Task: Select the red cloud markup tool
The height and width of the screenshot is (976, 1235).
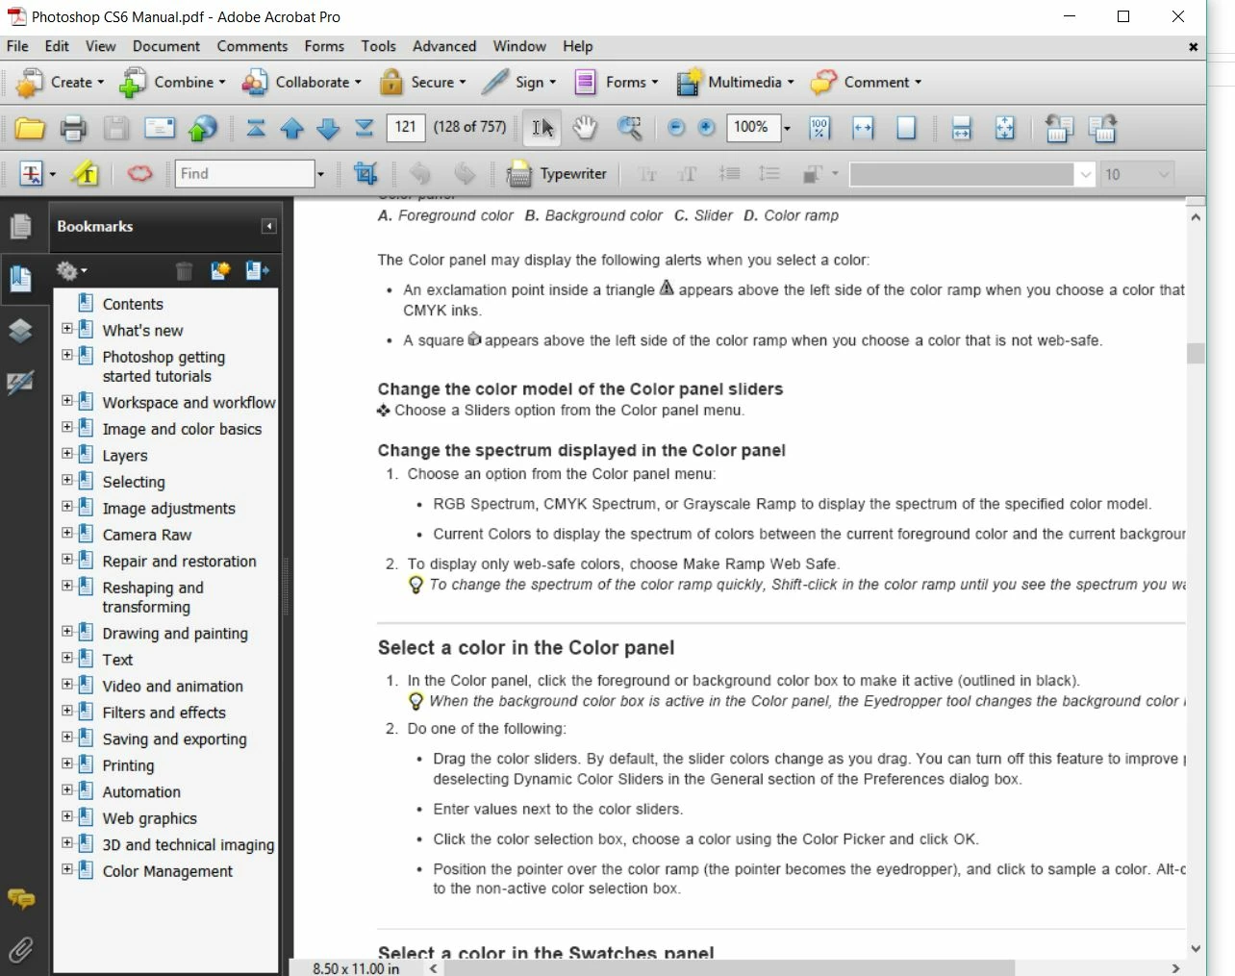Action: click(x=139, y=174)
